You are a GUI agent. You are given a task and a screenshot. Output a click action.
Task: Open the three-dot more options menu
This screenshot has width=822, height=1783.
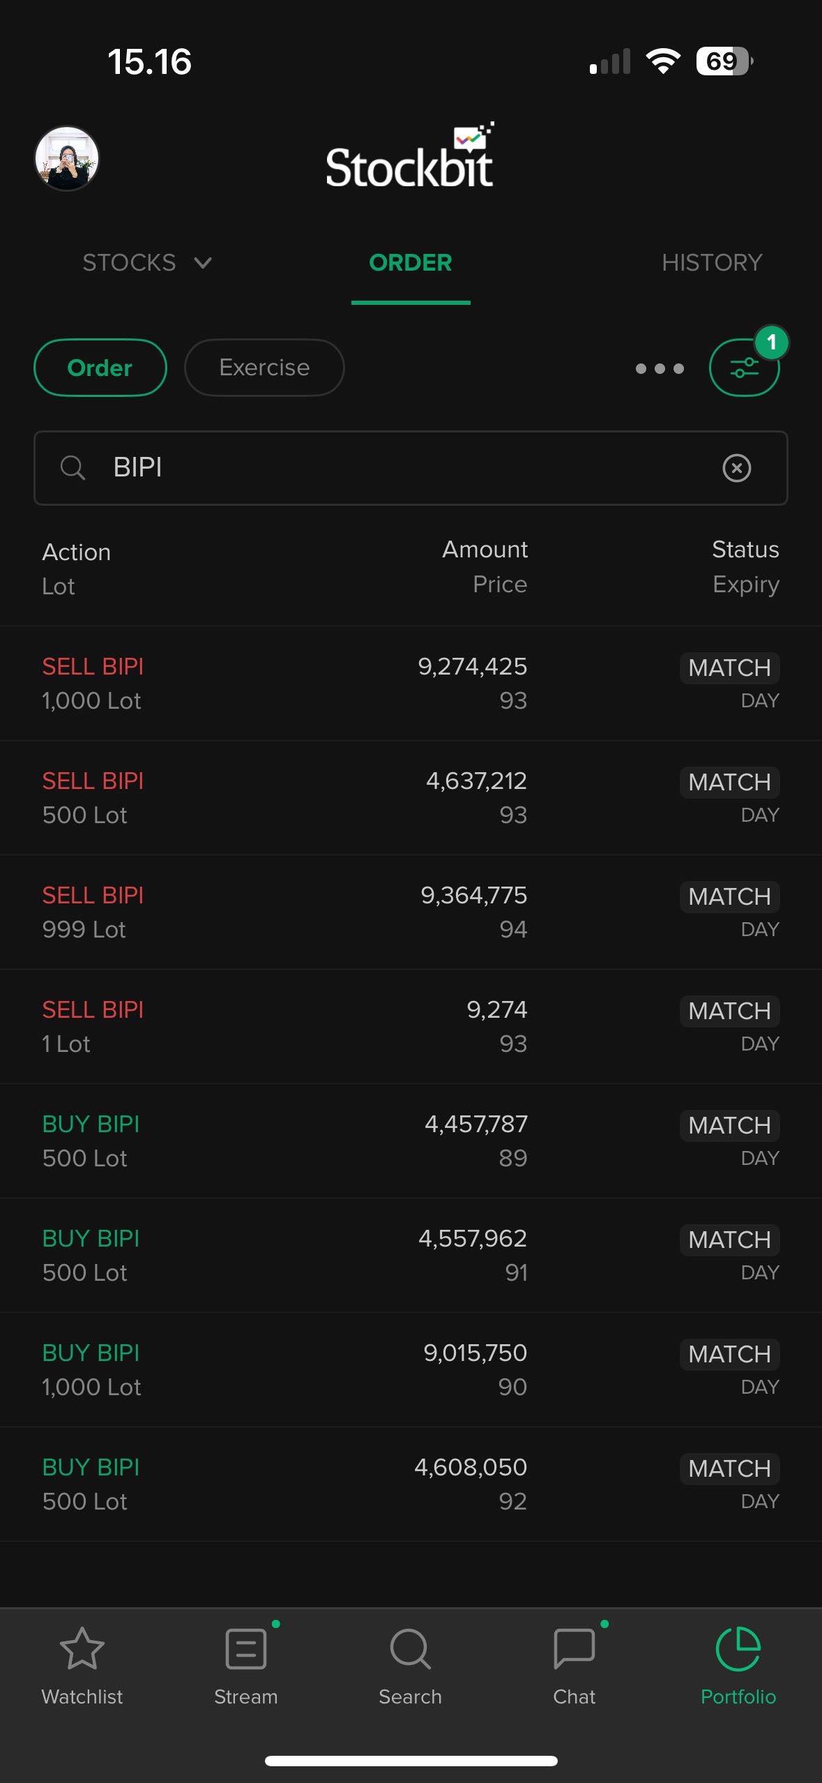(x=660, y=368)
